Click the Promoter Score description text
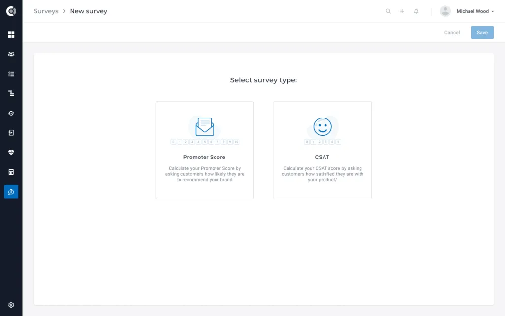505x316 pixels. pos(205,174)
